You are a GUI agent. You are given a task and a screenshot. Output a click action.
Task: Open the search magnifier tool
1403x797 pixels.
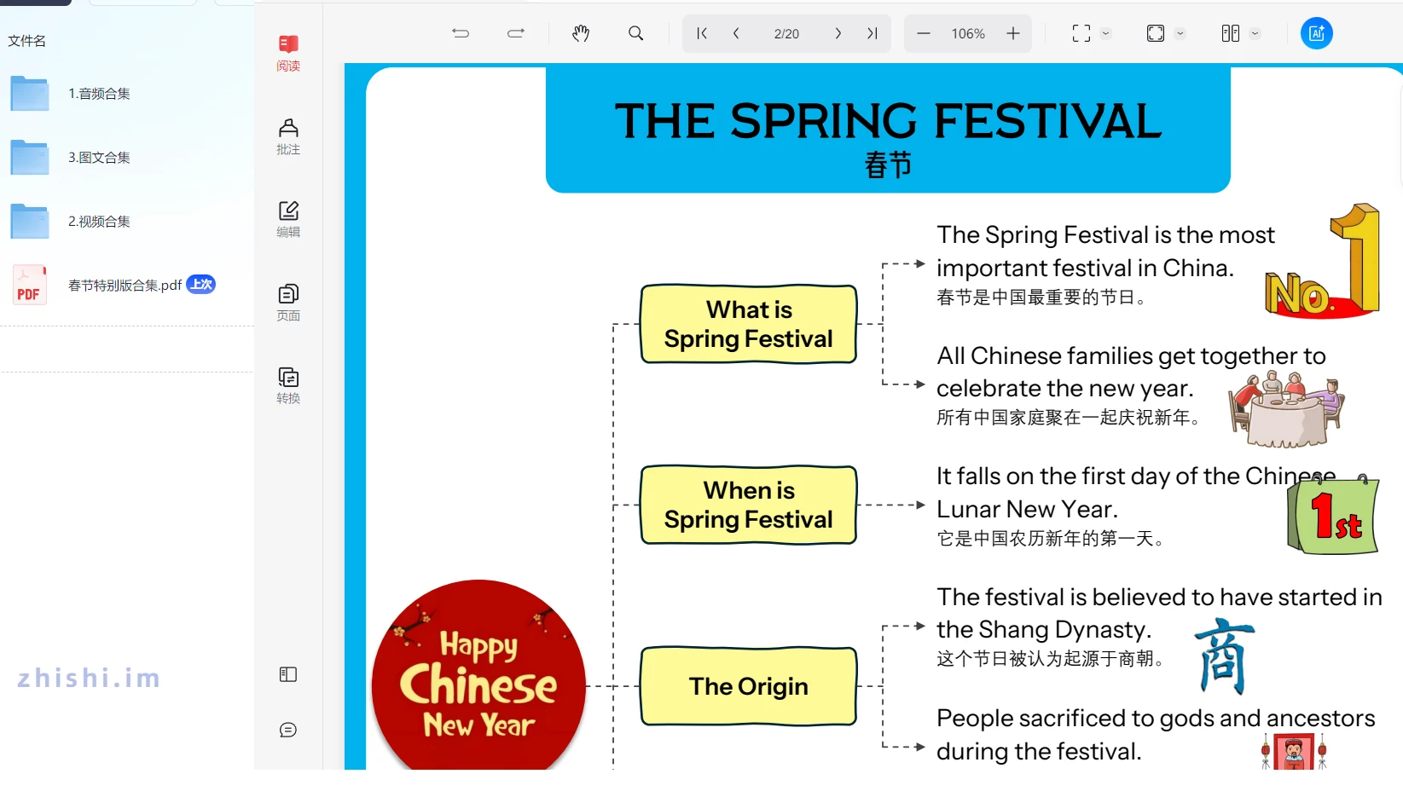pyautogui.click(x=635, y=33)
